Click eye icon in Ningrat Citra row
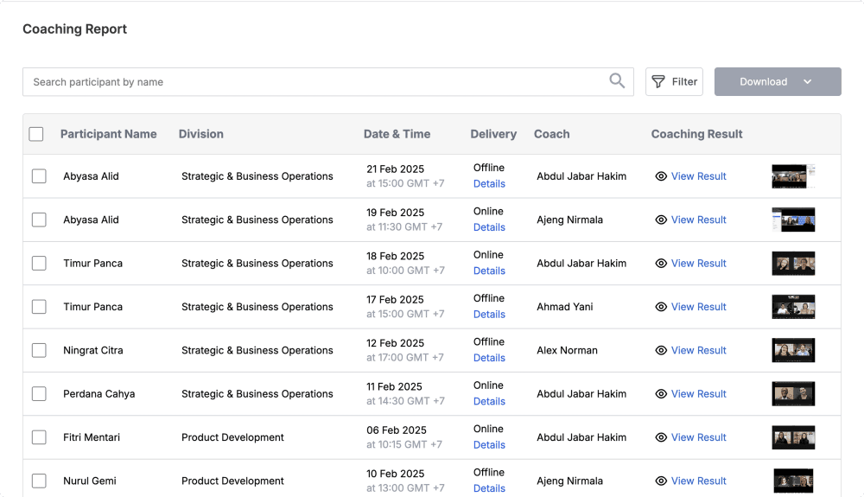 (661, 350)
